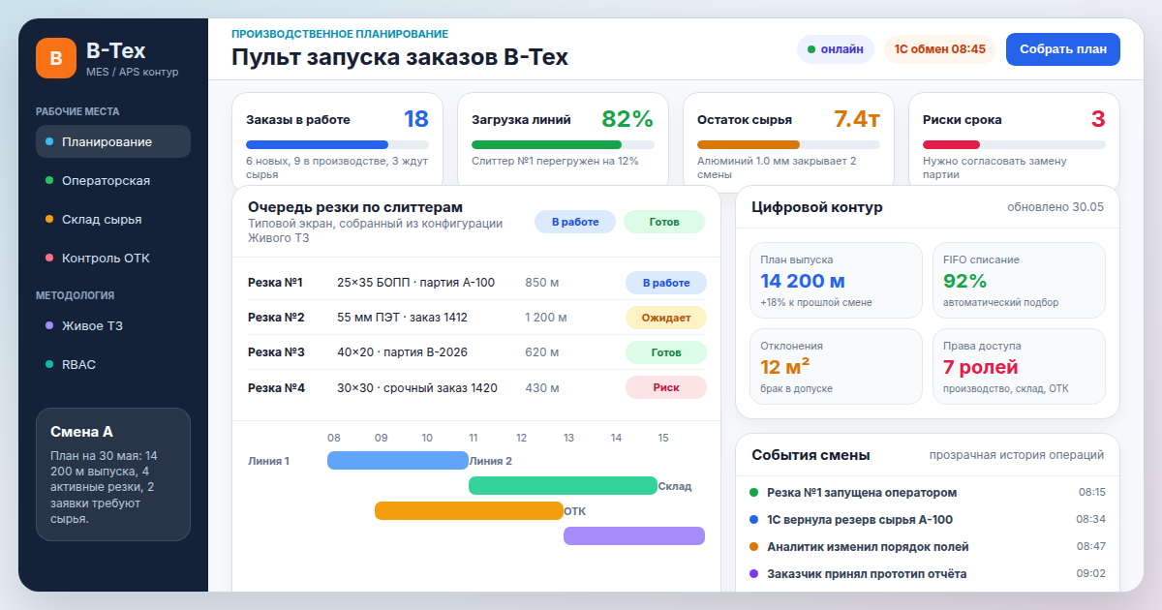The height and width of the screenshot is (610, 1162).
Task: Click the Резка №4 row label
Action: pos(276,387)
